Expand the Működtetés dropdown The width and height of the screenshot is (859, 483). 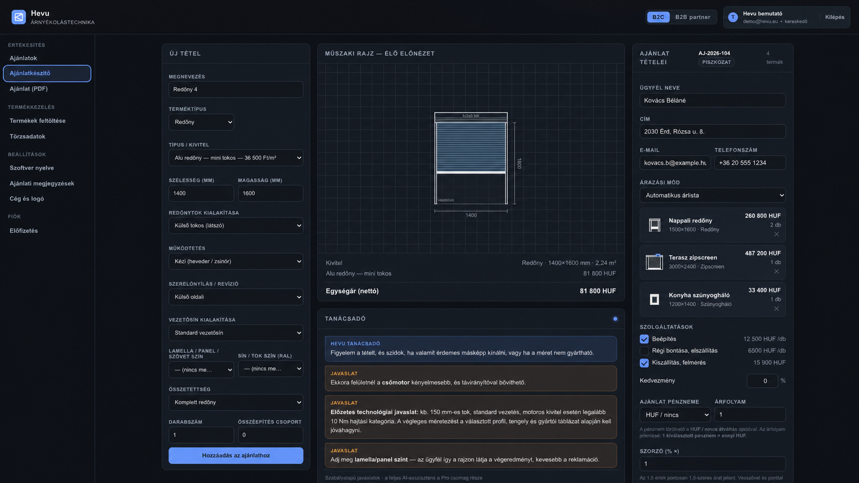tap(236, 261)
